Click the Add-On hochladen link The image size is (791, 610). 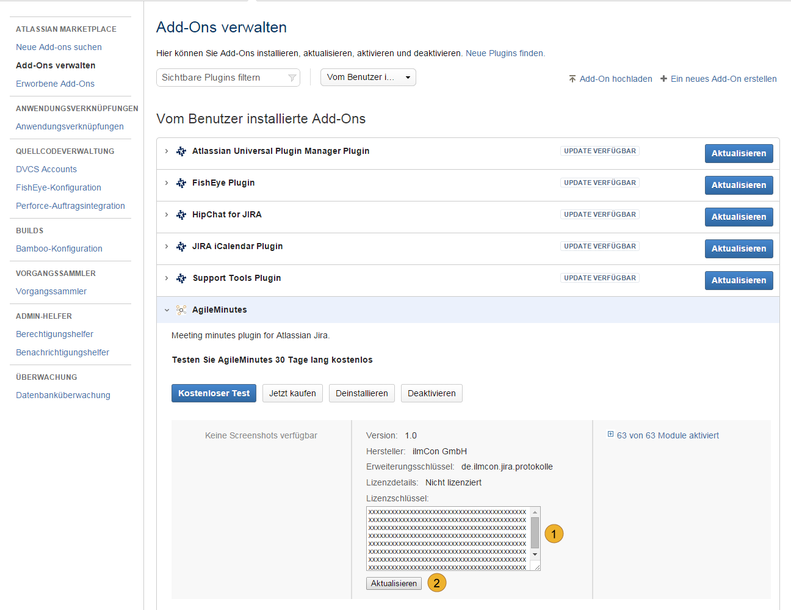(616, 79)
